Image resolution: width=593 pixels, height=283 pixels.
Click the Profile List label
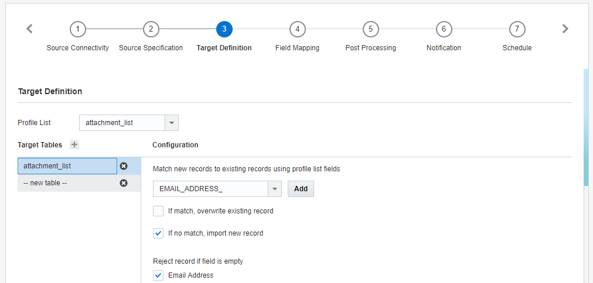click(x=34, y=123)
